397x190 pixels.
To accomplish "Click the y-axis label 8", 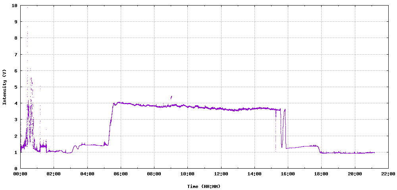I will 16,38.
